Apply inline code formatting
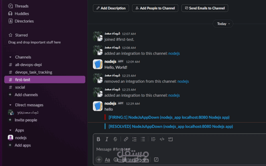This screenshot has height=166, width=266. click(162, 139)
